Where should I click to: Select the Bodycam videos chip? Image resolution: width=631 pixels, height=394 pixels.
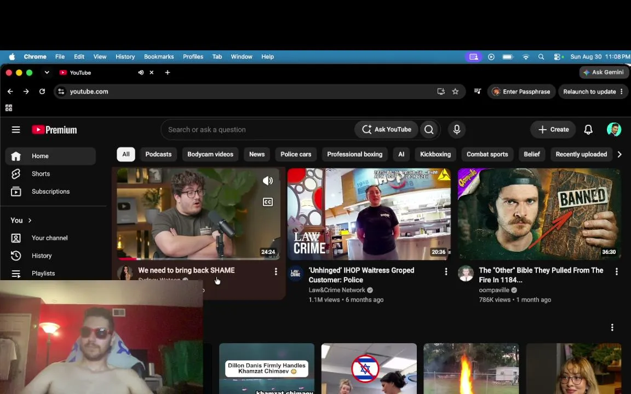pos(210,154)
